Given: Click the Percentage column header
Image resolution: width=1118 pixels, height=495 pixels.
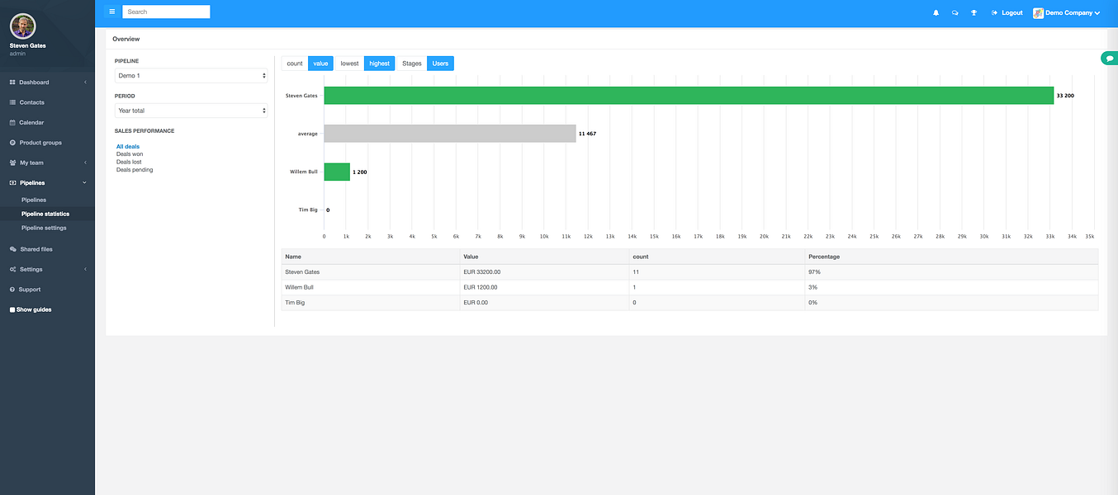Looking at the screenshot, I should tap(952, 257).
